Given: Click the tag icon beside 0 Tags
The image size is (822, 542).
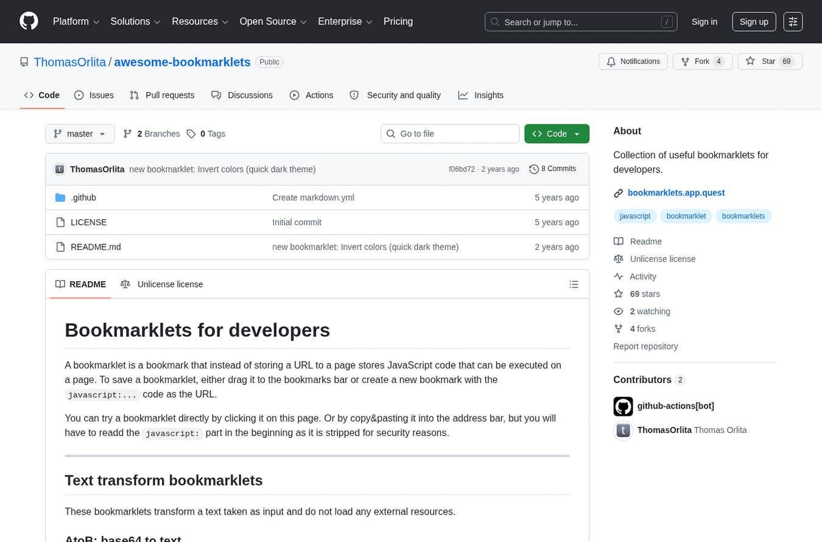Looking at the screenshot, I should pos(191,134).
